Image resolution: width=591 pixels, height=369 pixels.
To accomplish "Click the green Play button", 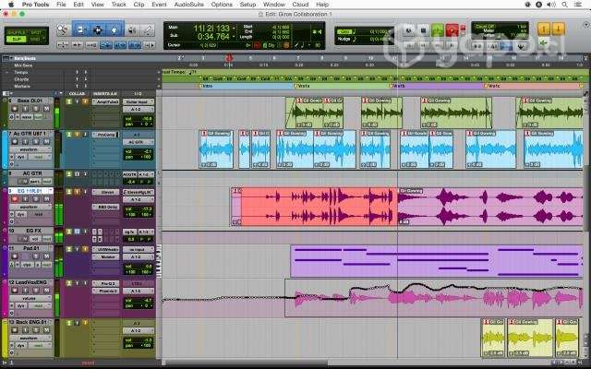I will (x=438, y=30).
